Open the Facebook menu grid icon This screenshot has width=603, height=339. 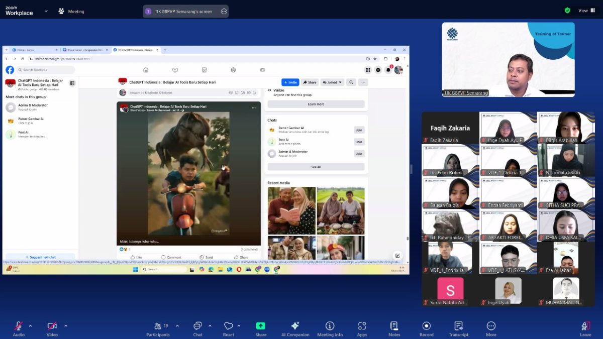click(368, 70)
